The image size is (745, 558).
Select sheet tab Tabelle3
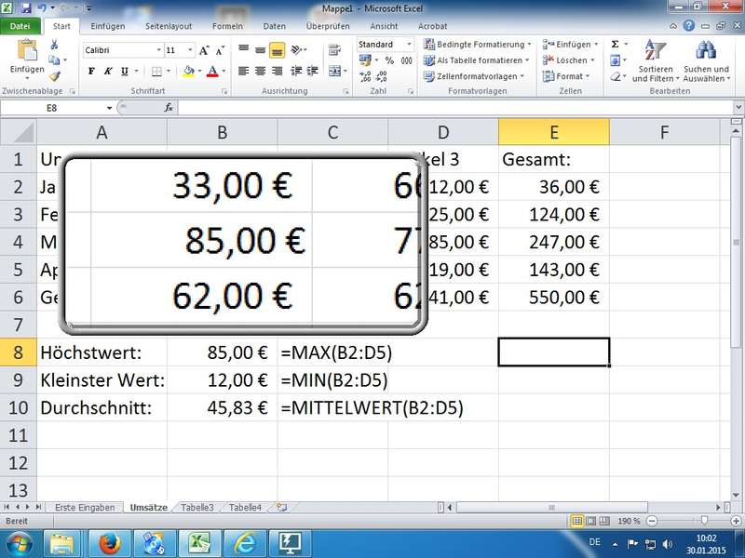[197, 507]
